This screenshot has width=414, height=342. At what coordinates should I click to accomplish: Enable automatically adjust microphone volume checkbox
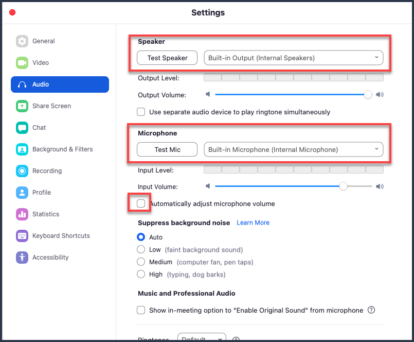tap(141, 203)
